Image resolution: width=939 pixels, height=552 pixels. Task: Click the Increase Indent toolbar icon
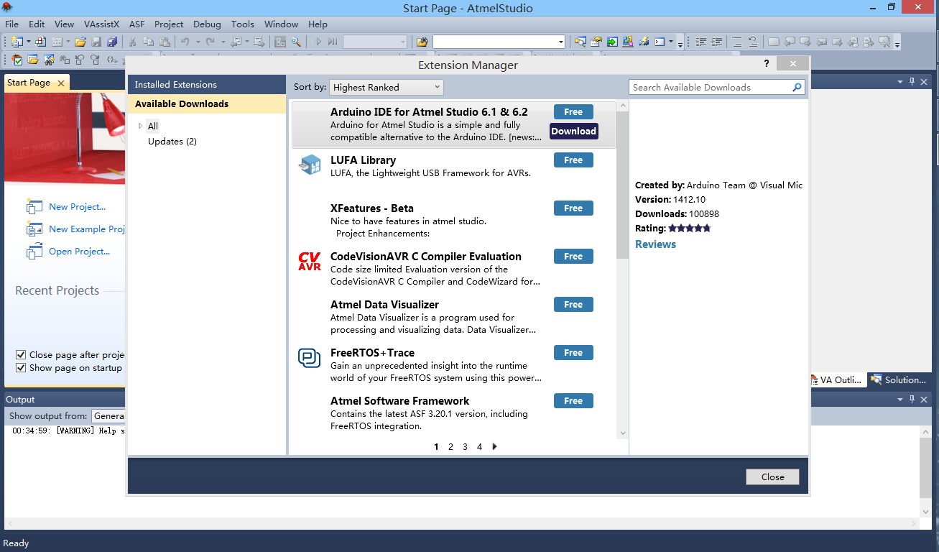[716, 42]
